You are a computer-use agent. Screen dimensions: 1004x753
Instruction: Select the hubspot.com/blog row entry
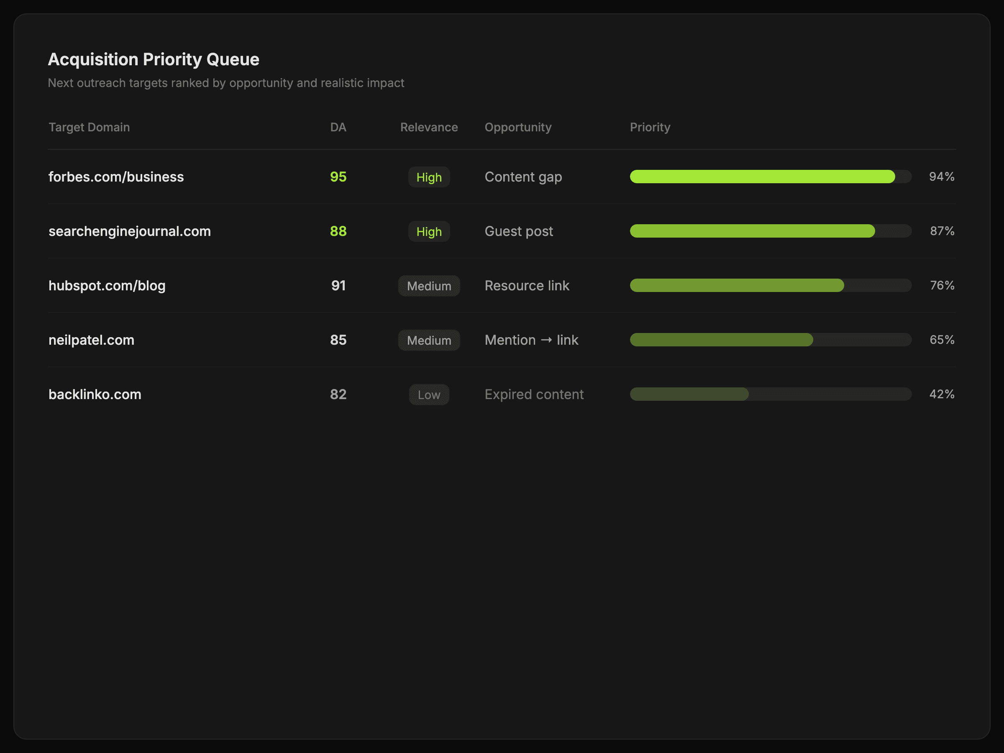pyautogui.click(x=107, y=285)
